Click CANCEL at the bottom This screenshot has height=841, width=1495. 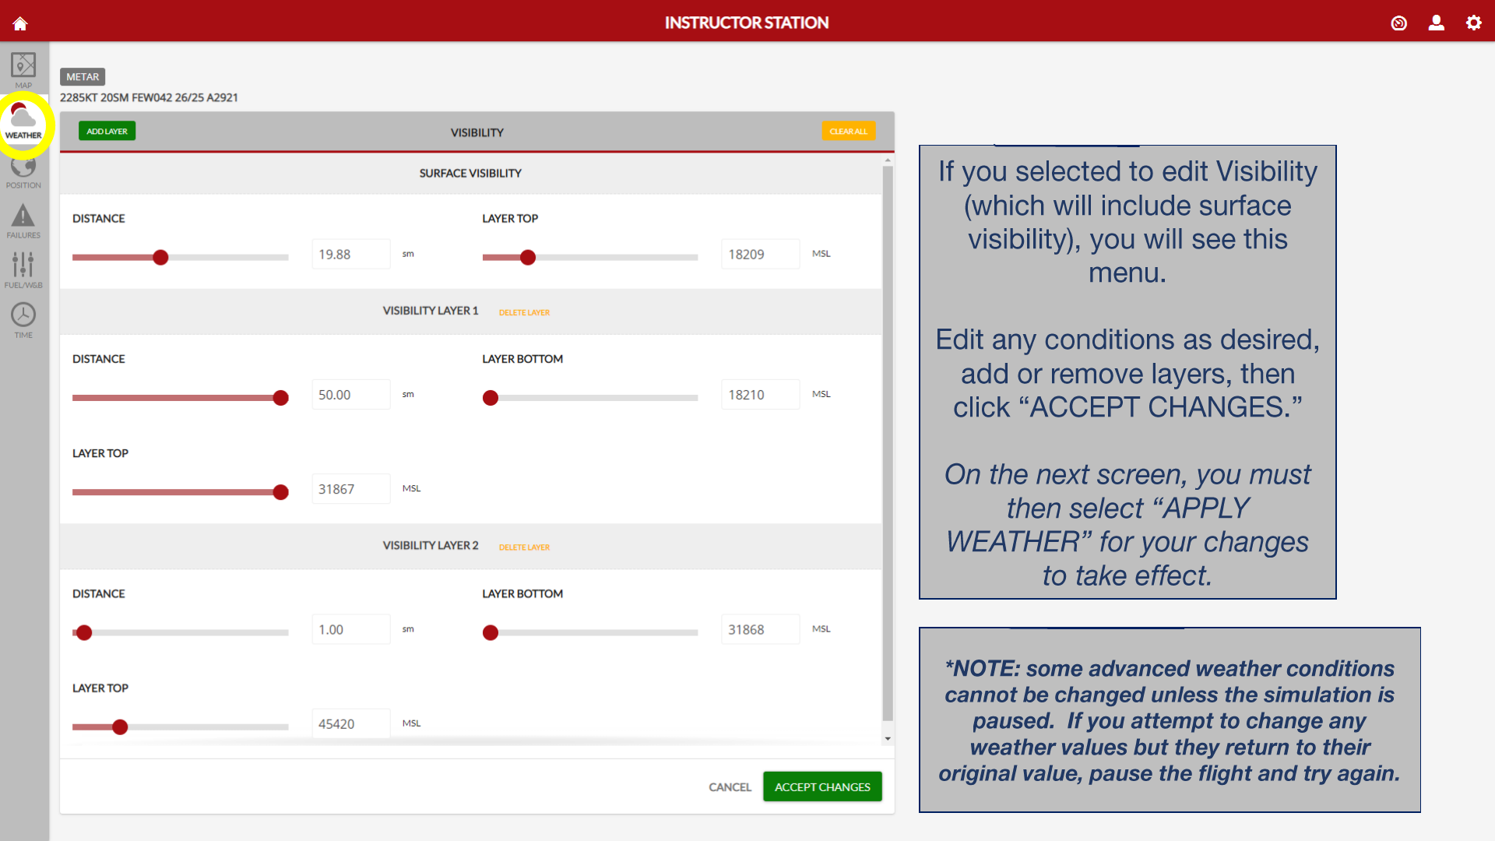point(730,787)
